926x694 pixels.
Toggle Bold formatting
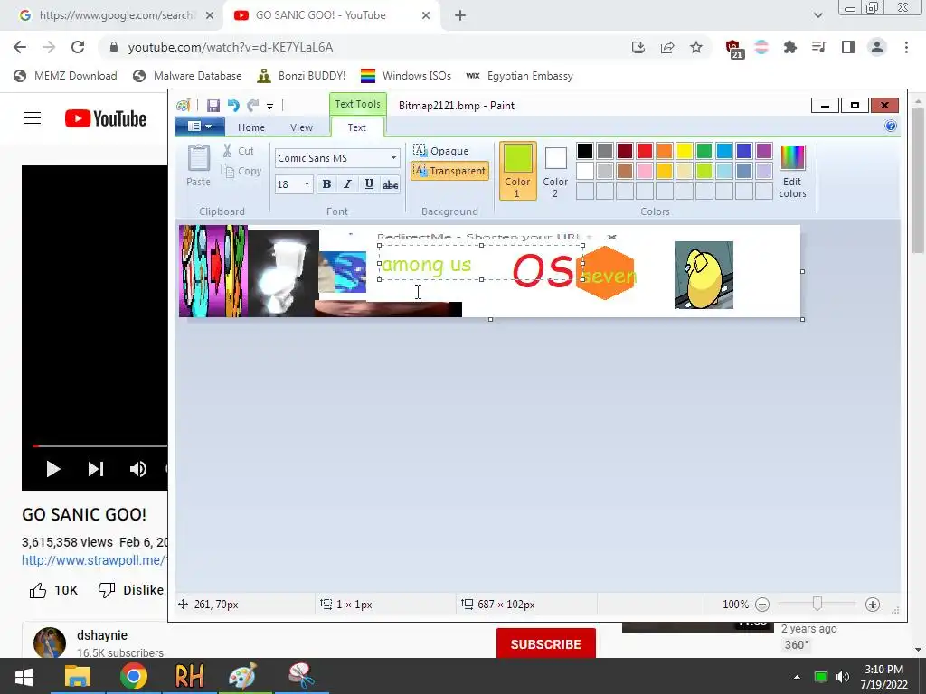point(326,184)
